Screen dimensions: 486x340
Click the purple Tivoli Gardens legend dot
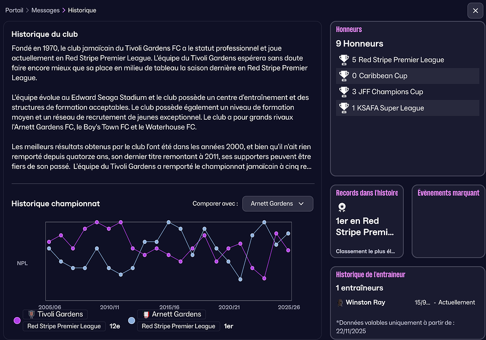tap(17, 320)
